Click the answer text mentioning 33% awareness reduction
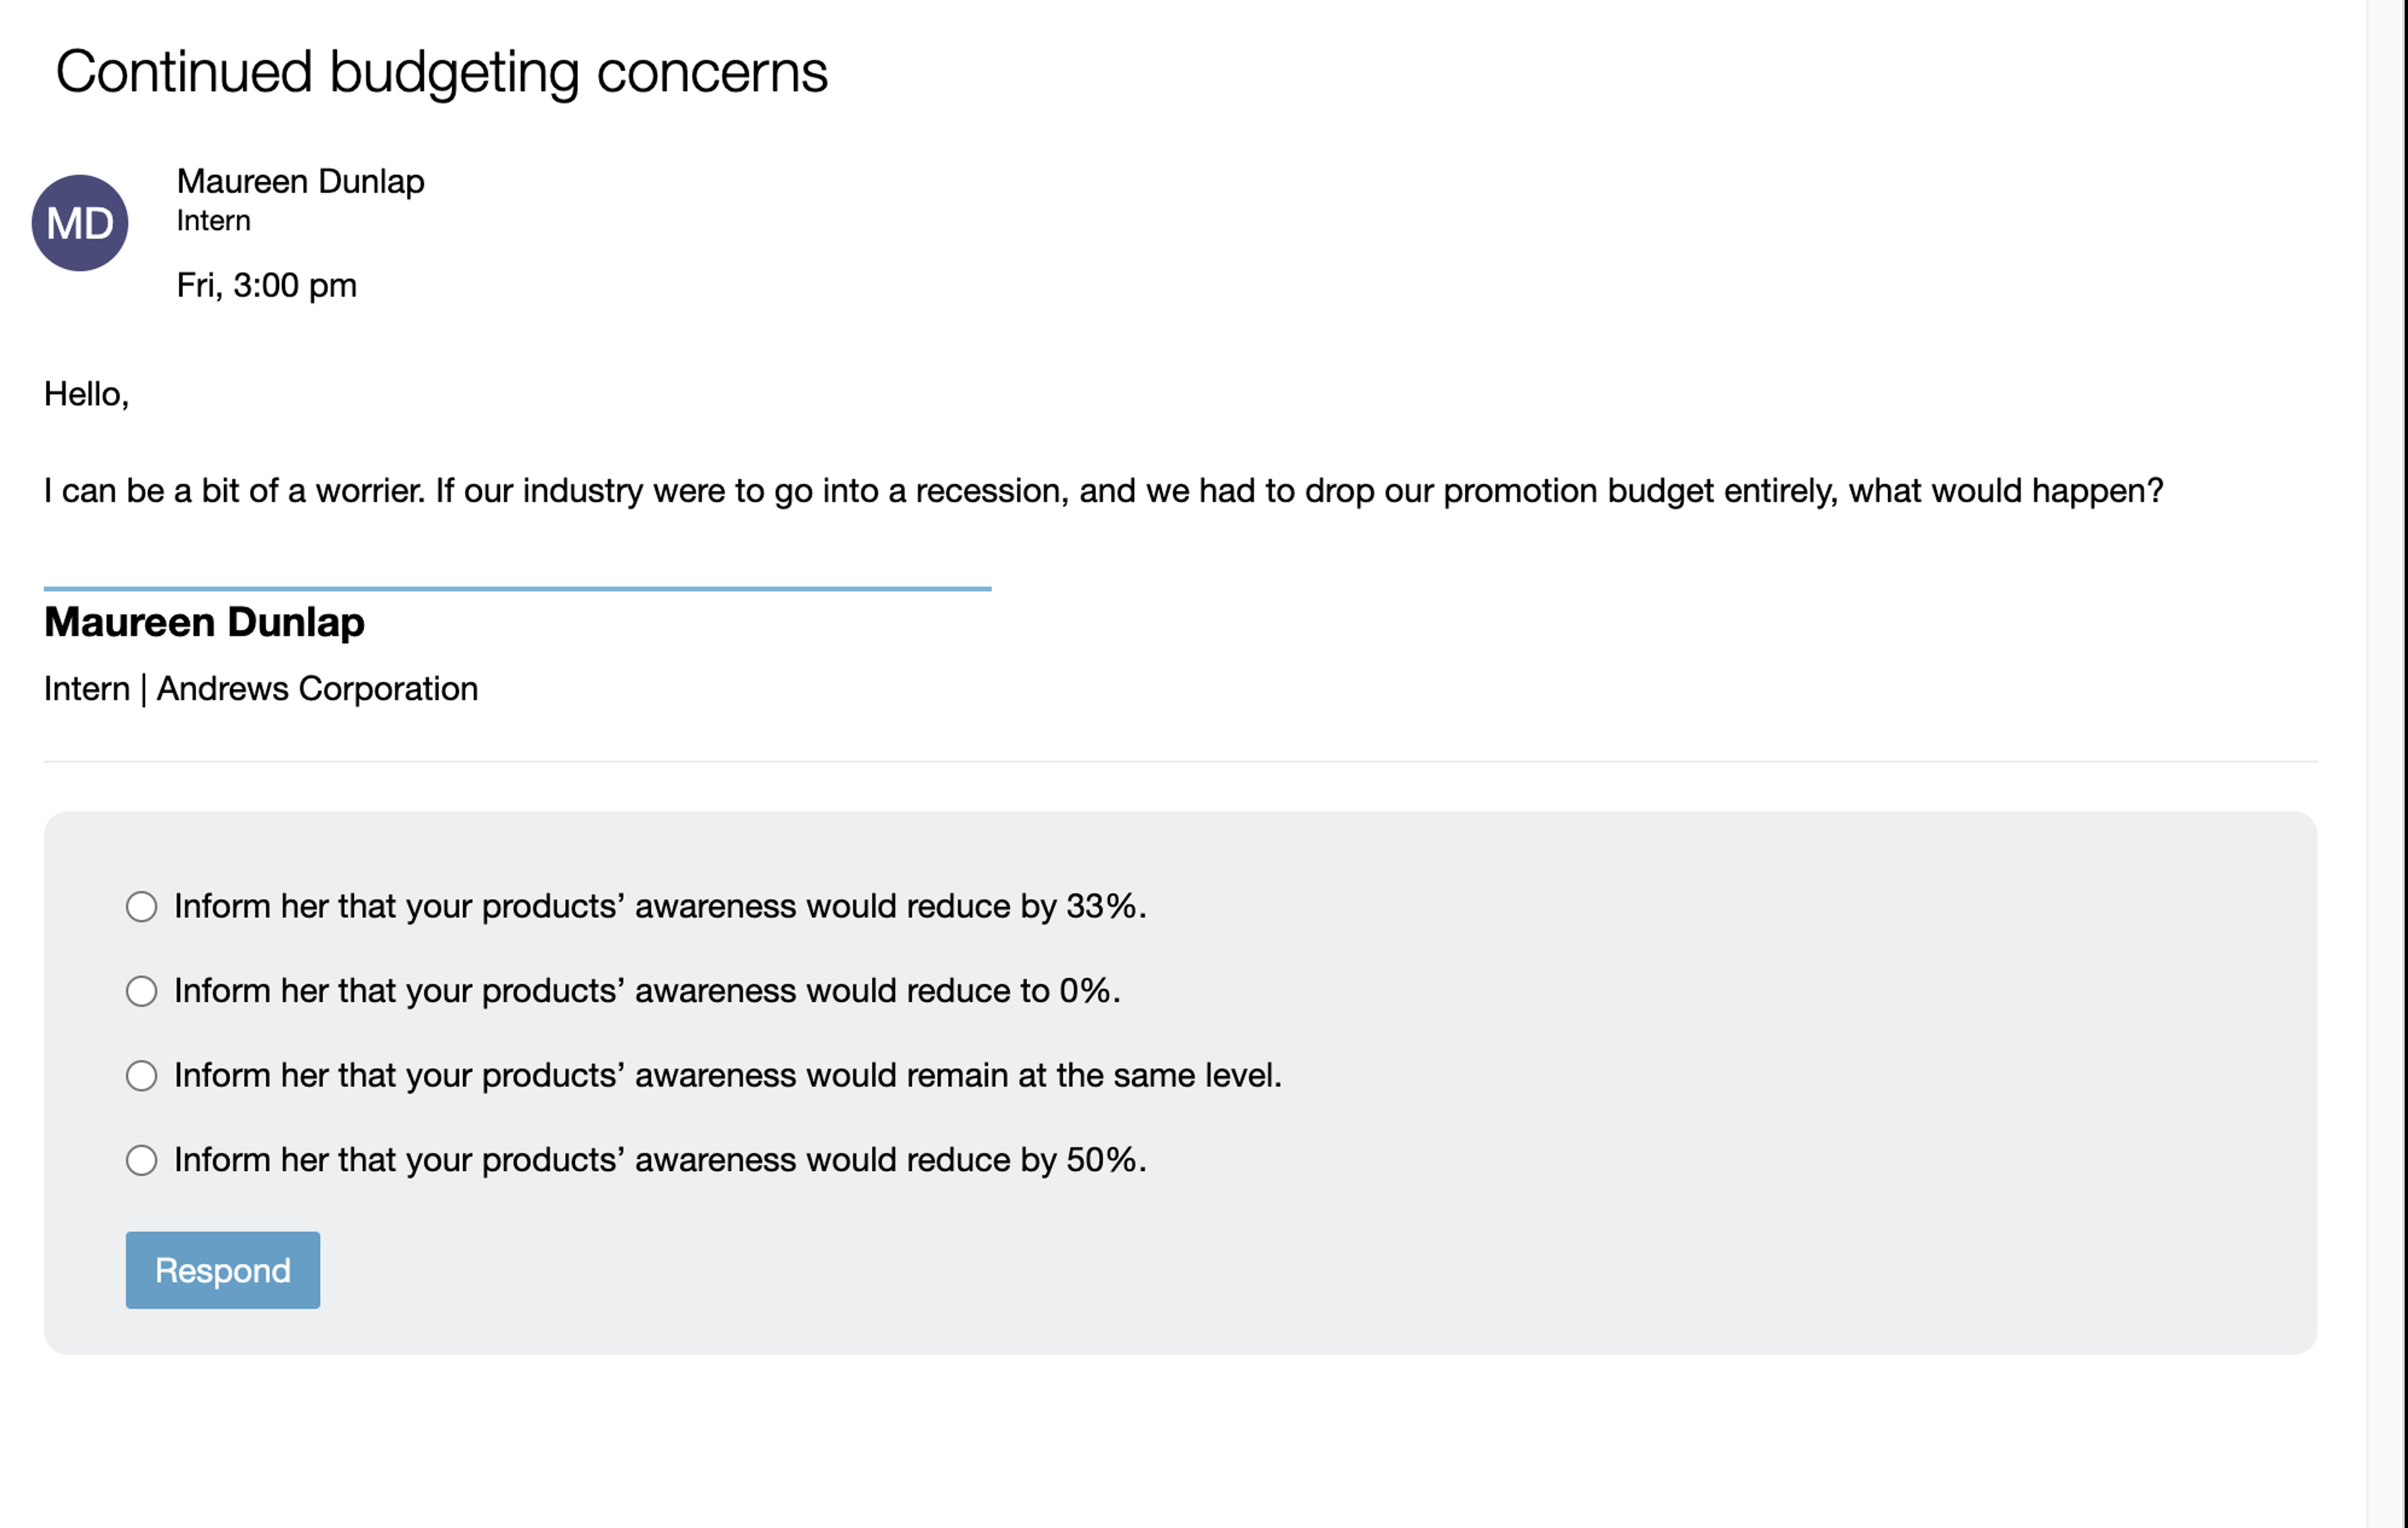2408x1528 pixels. (x=660, y=907)
